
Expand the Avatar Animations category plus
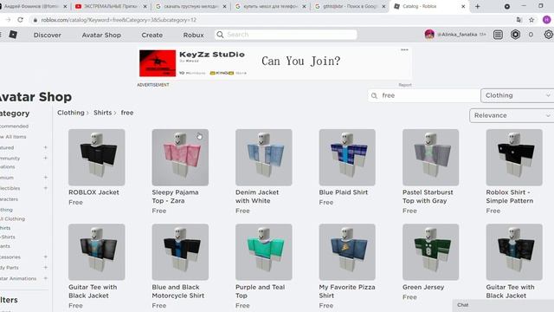coord(45,278)
